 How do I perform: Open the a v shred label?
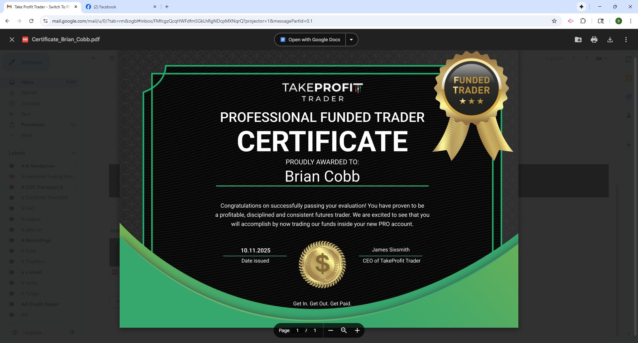coord(40,272)
